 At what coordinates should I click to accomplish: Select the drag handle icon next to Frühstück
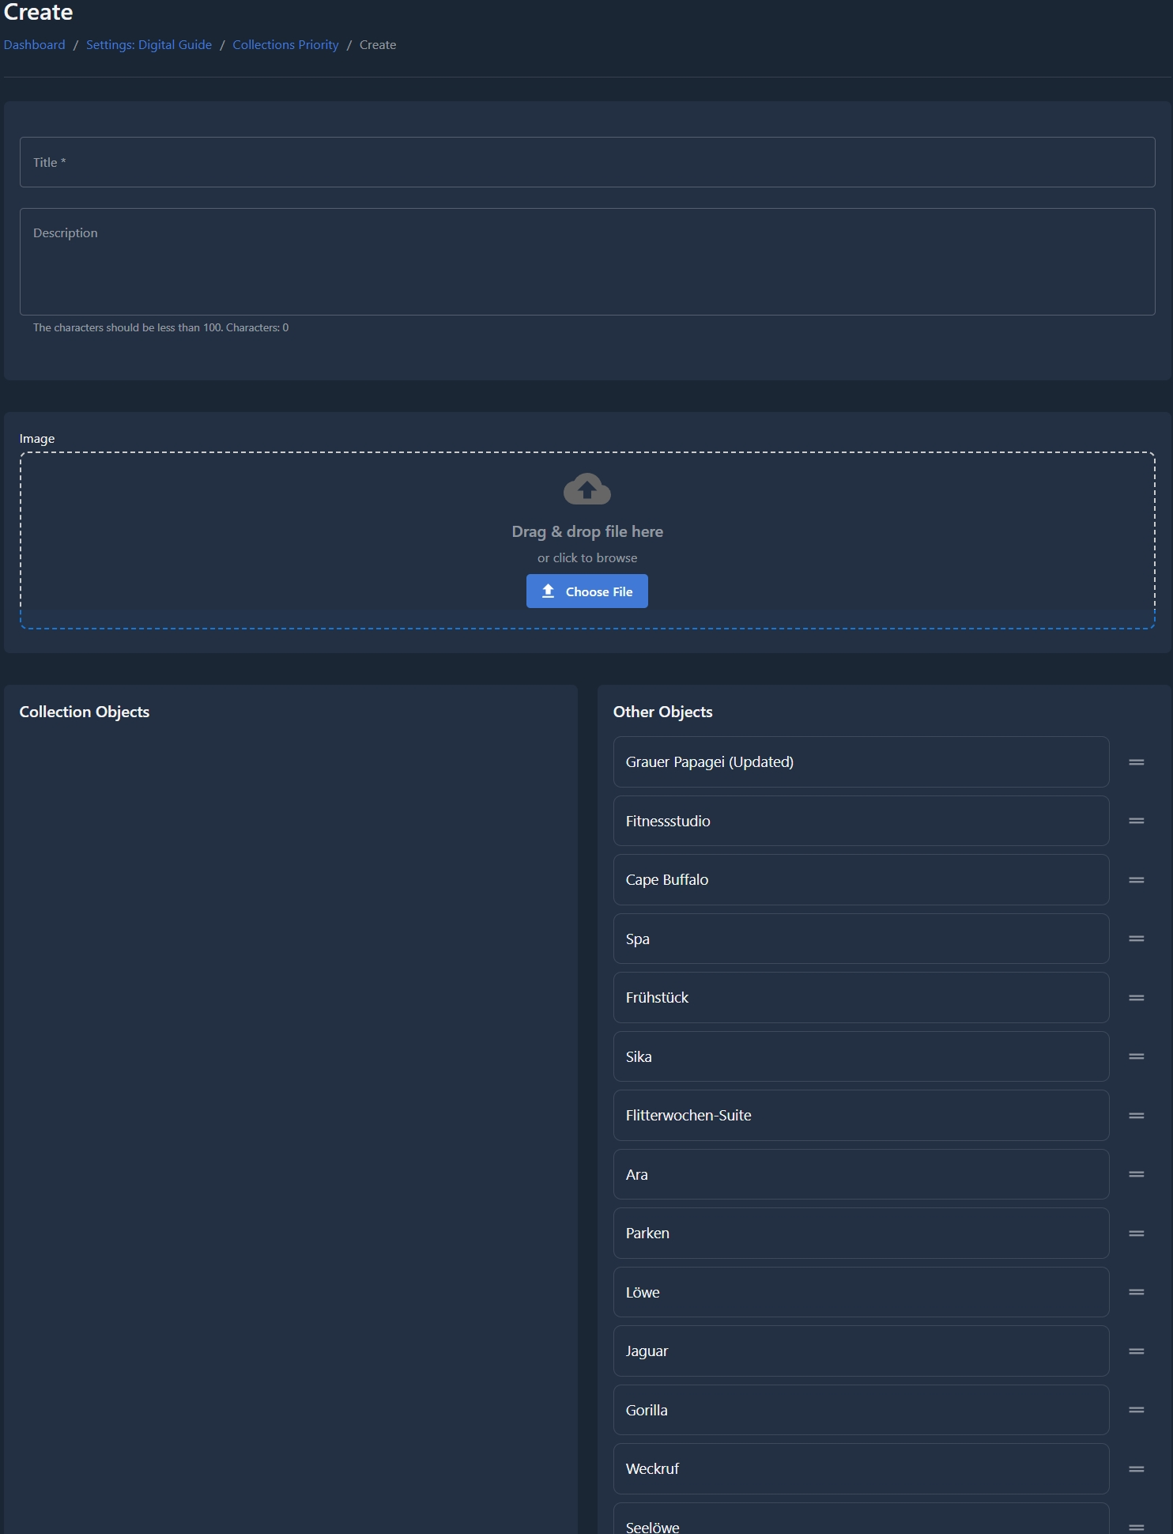(1136, 998)
